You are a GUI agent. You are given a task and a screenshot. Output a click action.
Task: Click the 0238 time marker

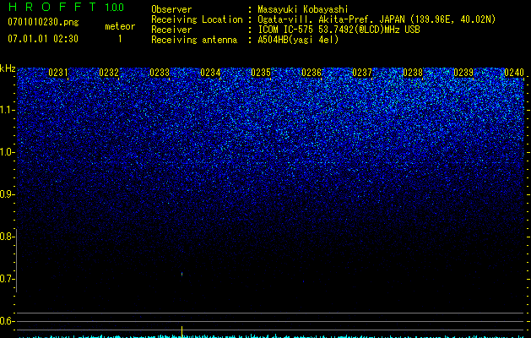(413, 73)
